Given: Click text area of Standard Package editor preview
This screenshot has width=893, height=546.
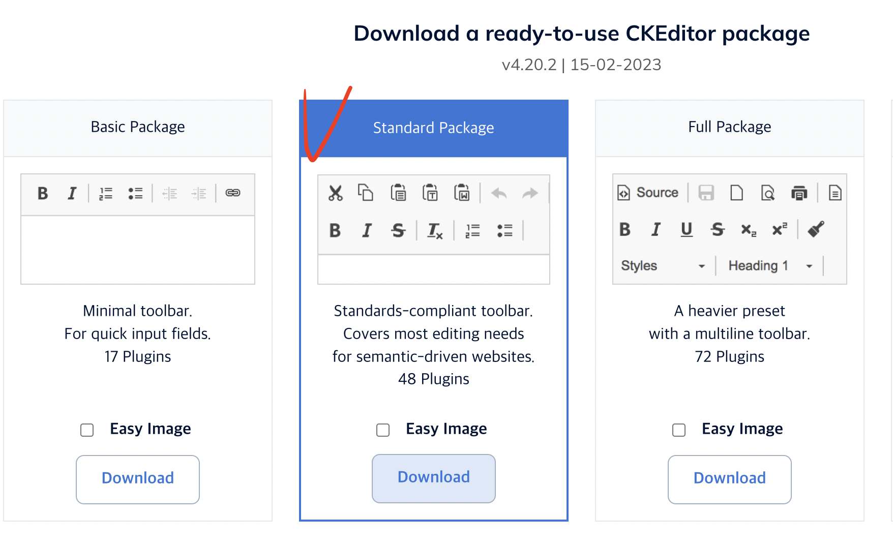Looking at the screenshot, I should 434,269.
